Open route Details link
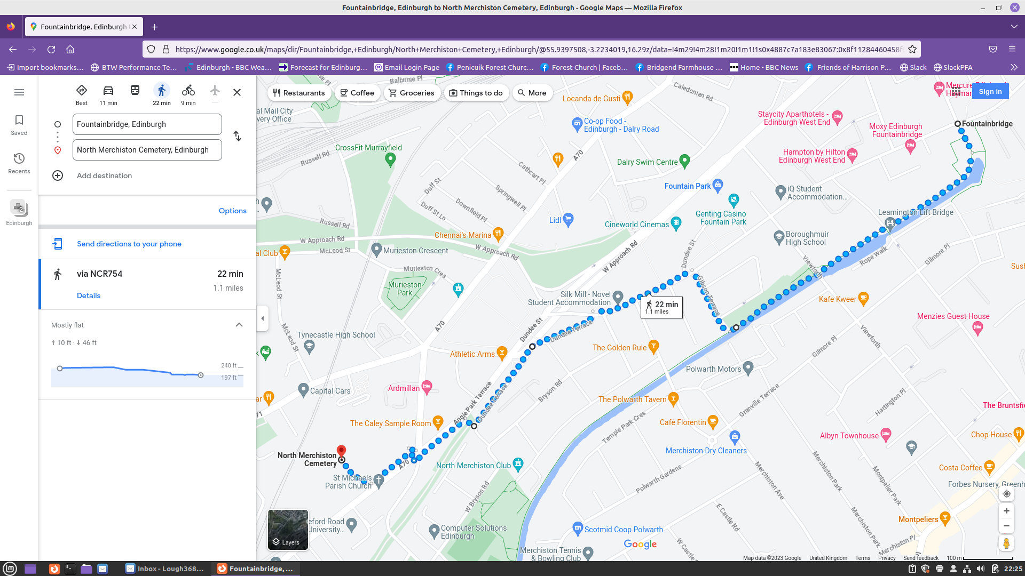Image resolution: width=1025 pixels, height=576 pixels. pos(89,295)
